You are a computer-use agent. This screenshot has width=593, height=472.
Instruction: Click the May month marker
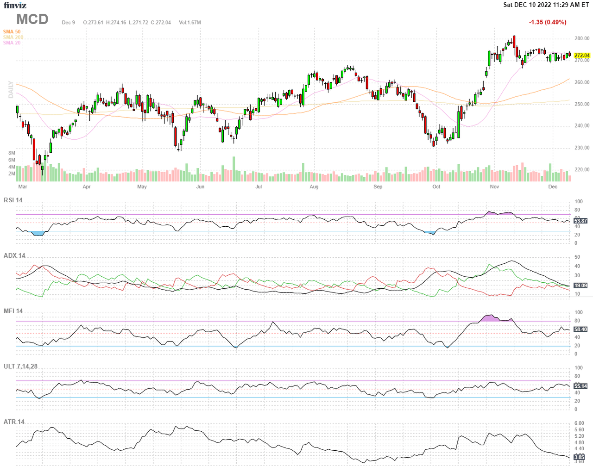[x=142, y=187]
